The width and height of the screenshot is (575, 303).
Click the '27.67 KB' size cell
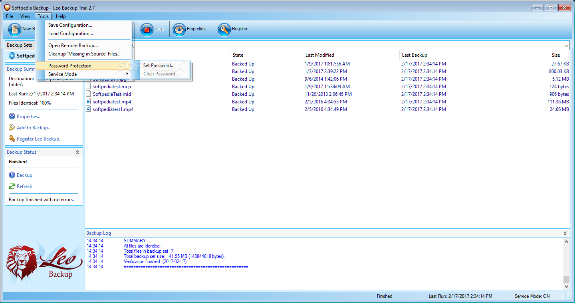coord(560,64)
